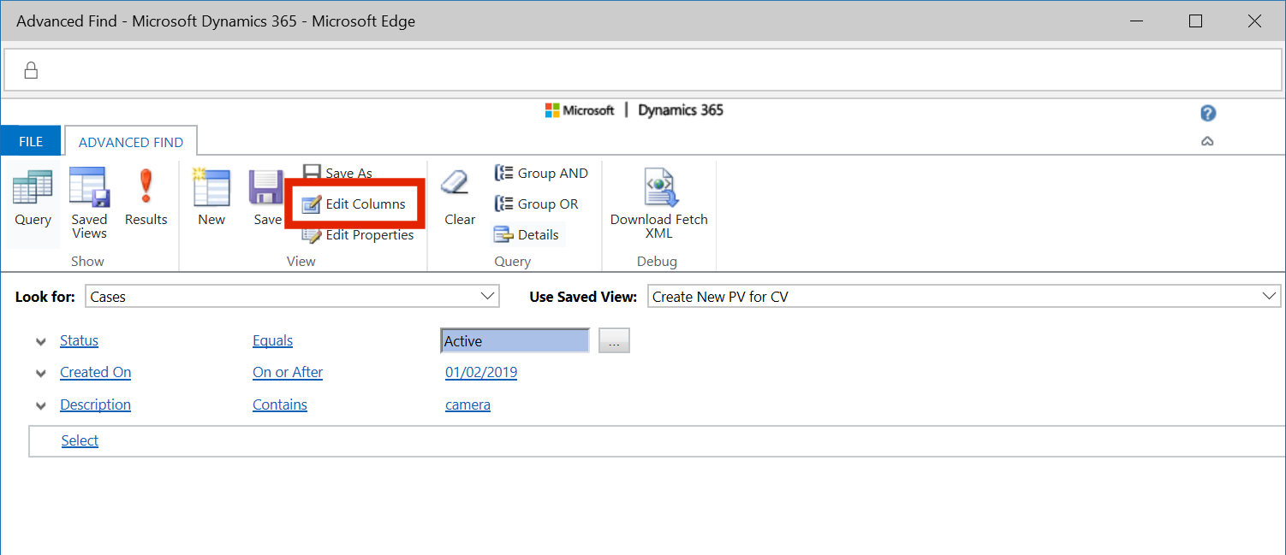Viewport: 1286px width, 555px height.
Task: Click the Equals operator link
Action: 272,340
